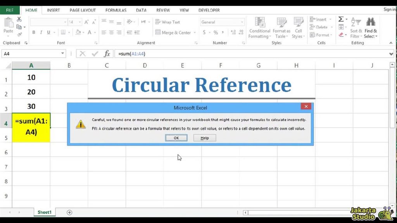Click the New Sheet plus icon

pyautogui.click(x=69, y=213)
